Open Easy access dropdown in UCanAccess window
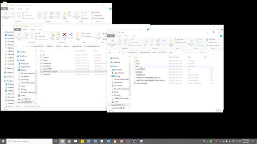257x144 pixels. click(x=87, y=36)
